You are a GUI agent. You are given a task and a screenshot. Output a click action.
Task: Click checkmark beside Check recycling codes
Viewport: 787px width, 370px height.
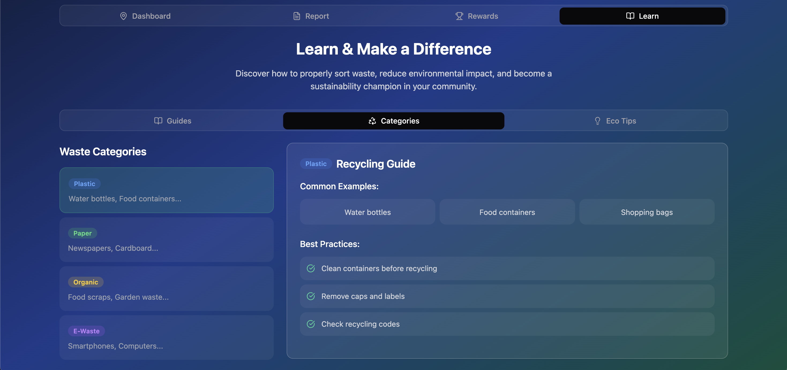pos(311,324)
